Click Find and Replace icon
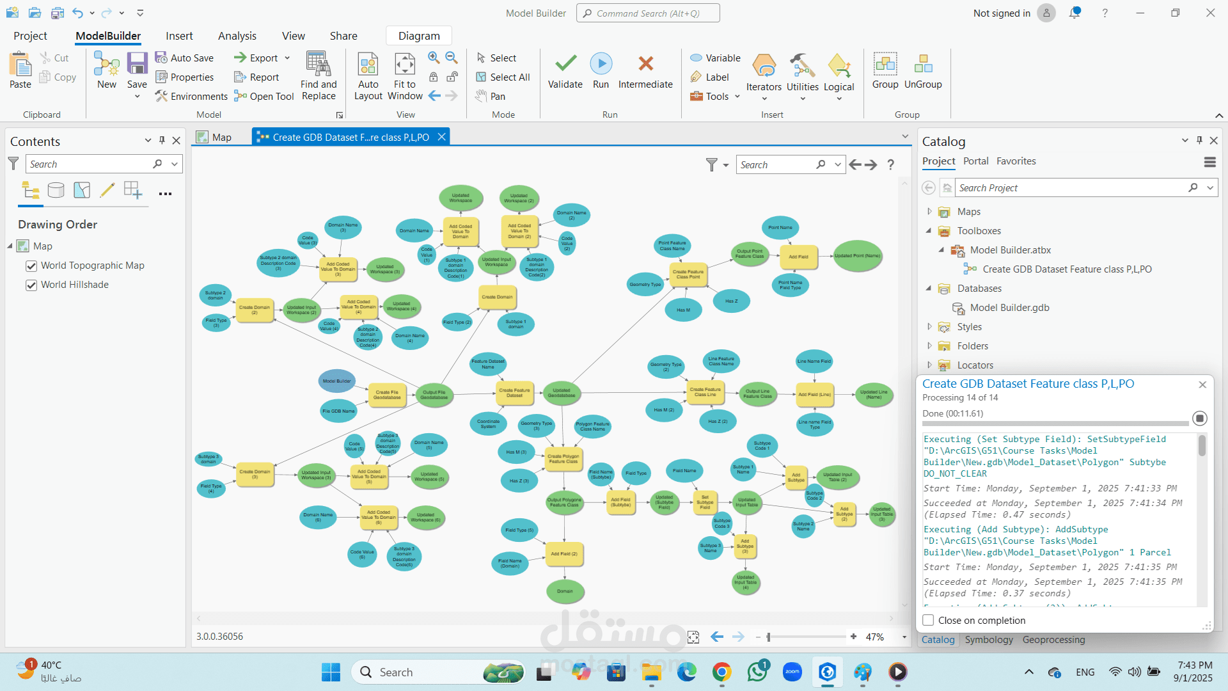The width and height of the screenshot is (1228, 691). pos(319,64)
